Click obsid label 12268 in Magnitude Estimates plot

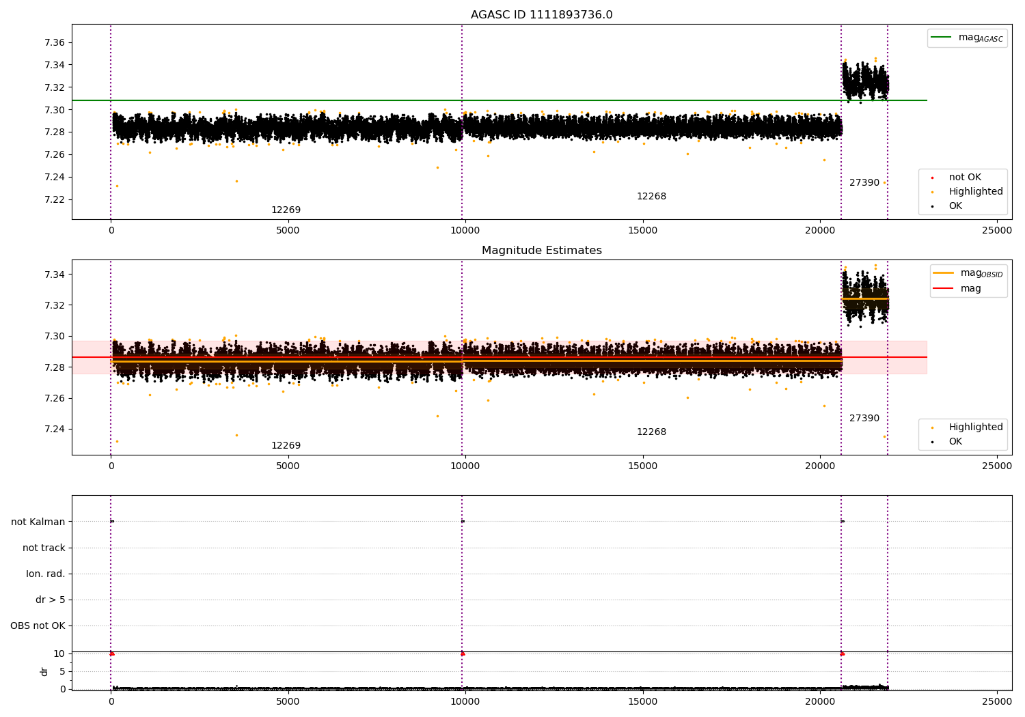pos(651,432)
